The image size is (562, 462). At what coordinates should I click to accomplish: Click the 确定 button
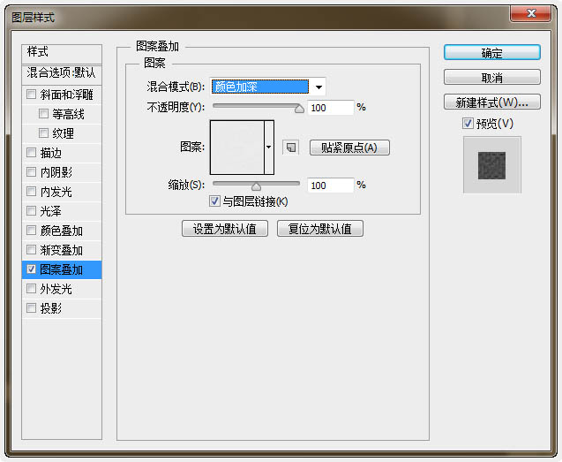pyautogui.click(x=491, y=53)
